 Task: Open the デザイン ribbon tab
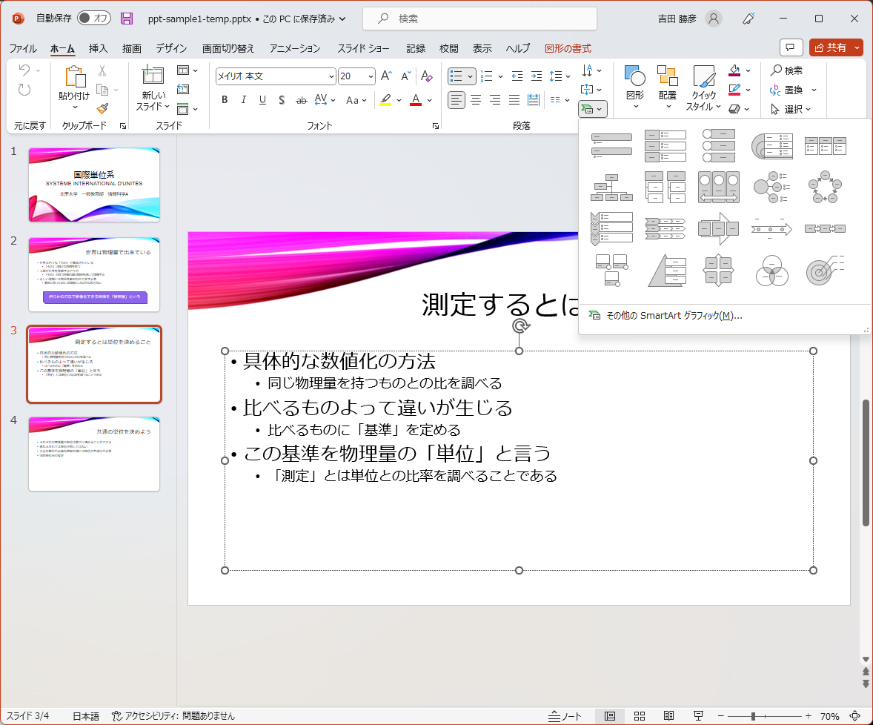pos(171,48)
